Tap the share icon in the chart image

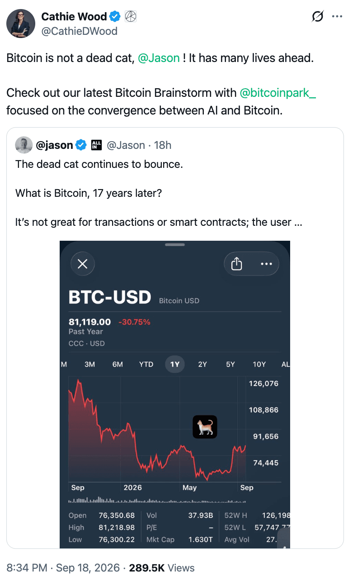pyautogui.click(x=237, y=264)
